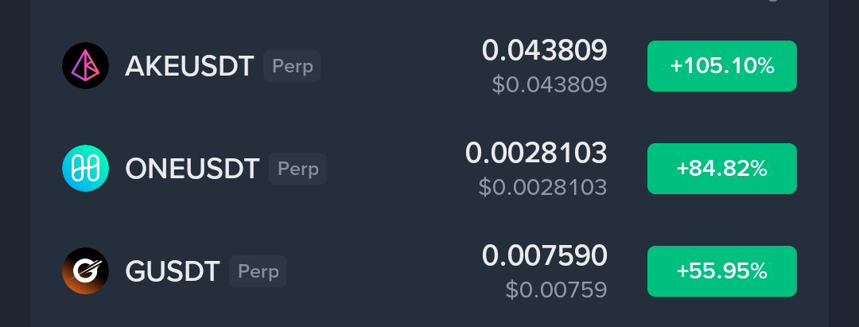This screenshot has width=859, height=327.
Task: Click the +55.95% change button
Action: click(722, 271)
